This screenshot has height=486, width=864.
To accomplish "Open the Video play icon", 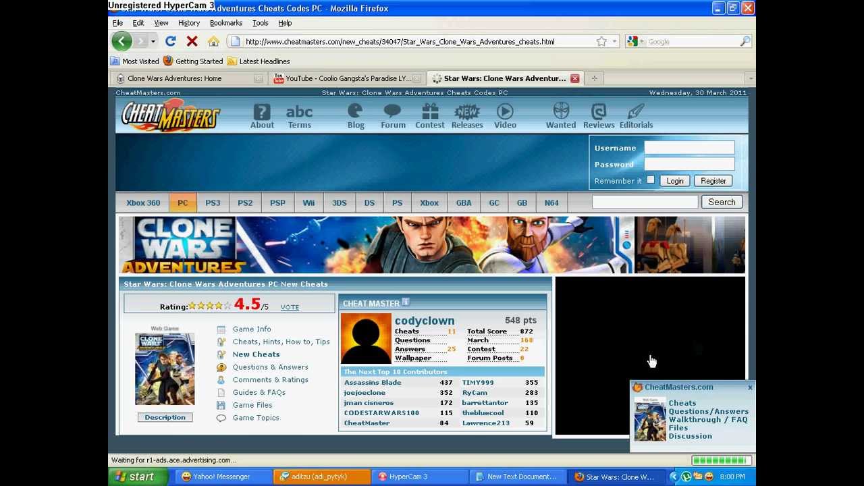I will pyautogui.click(x=505, y=115).
